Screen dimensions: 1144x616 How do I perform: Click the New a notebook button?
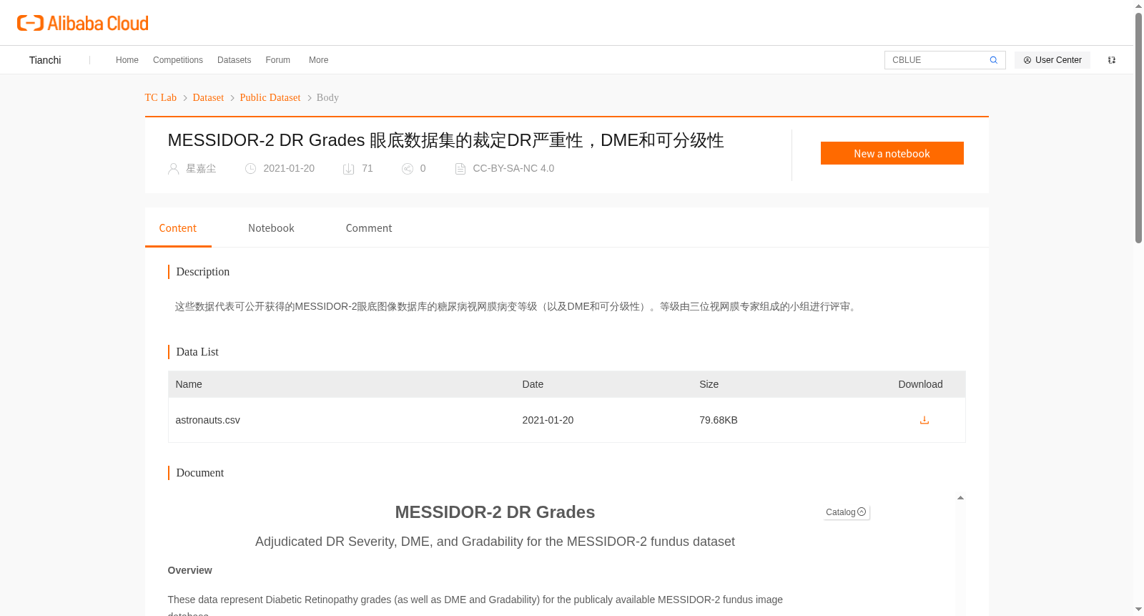coord(892,153)
